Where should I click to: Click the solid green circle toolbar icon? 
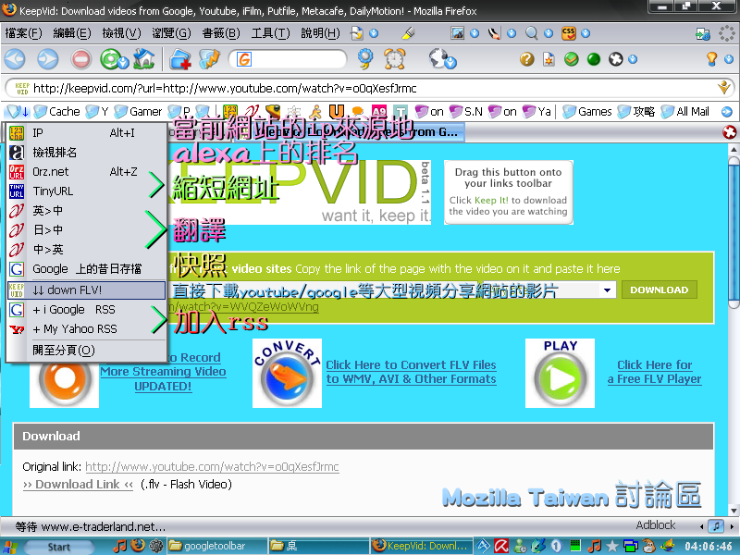pos(593,59)
